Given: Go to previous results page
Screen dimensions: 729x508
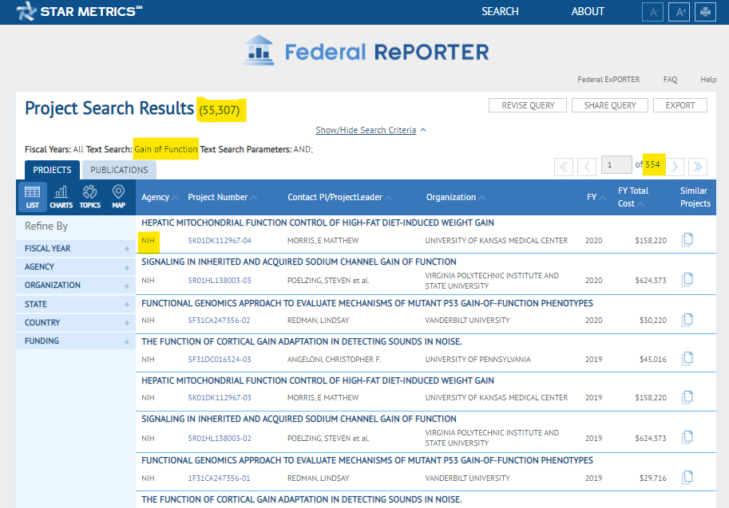Looking at the screenshot, I should 587,167.
